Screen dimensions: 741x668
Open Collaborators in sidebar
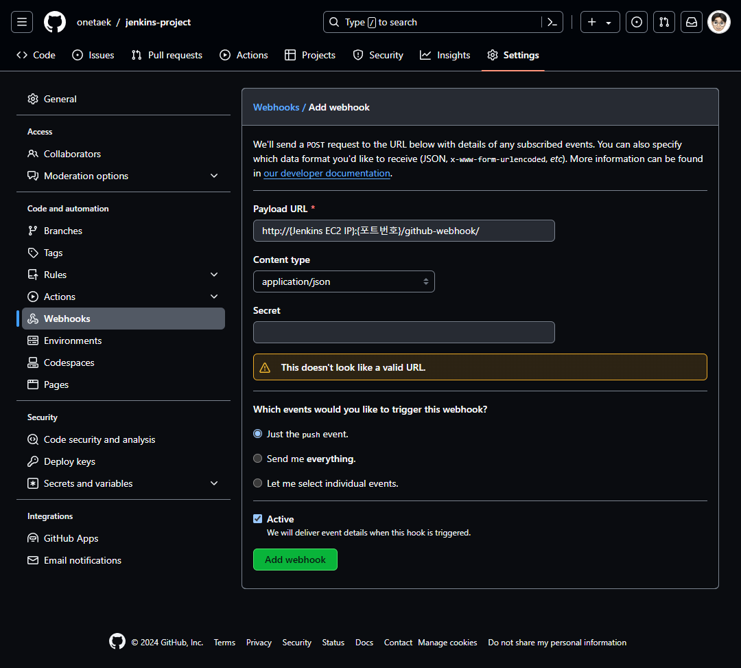(x=123, y=154)
